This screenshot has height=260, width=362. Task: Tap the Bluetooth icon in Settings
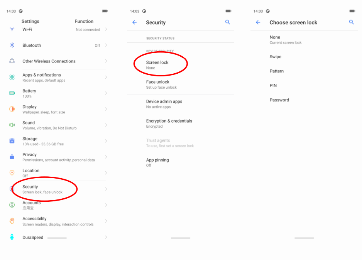[12, 46]
